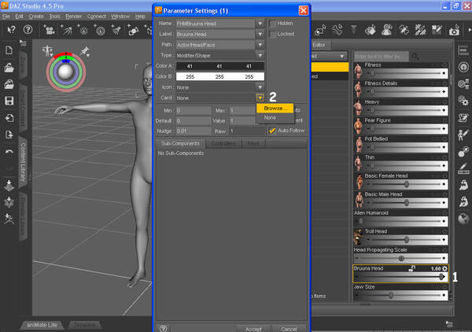Click the import icon in left sidebar
The height and width of the screenshot is (332, 472).
[9, 118]
